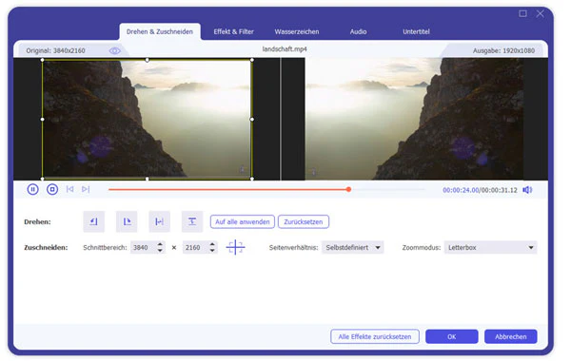Screen dimensions: 571x361
Task: Click Alle Effekte zurücksetzen
Action: (x=375, y=336)
